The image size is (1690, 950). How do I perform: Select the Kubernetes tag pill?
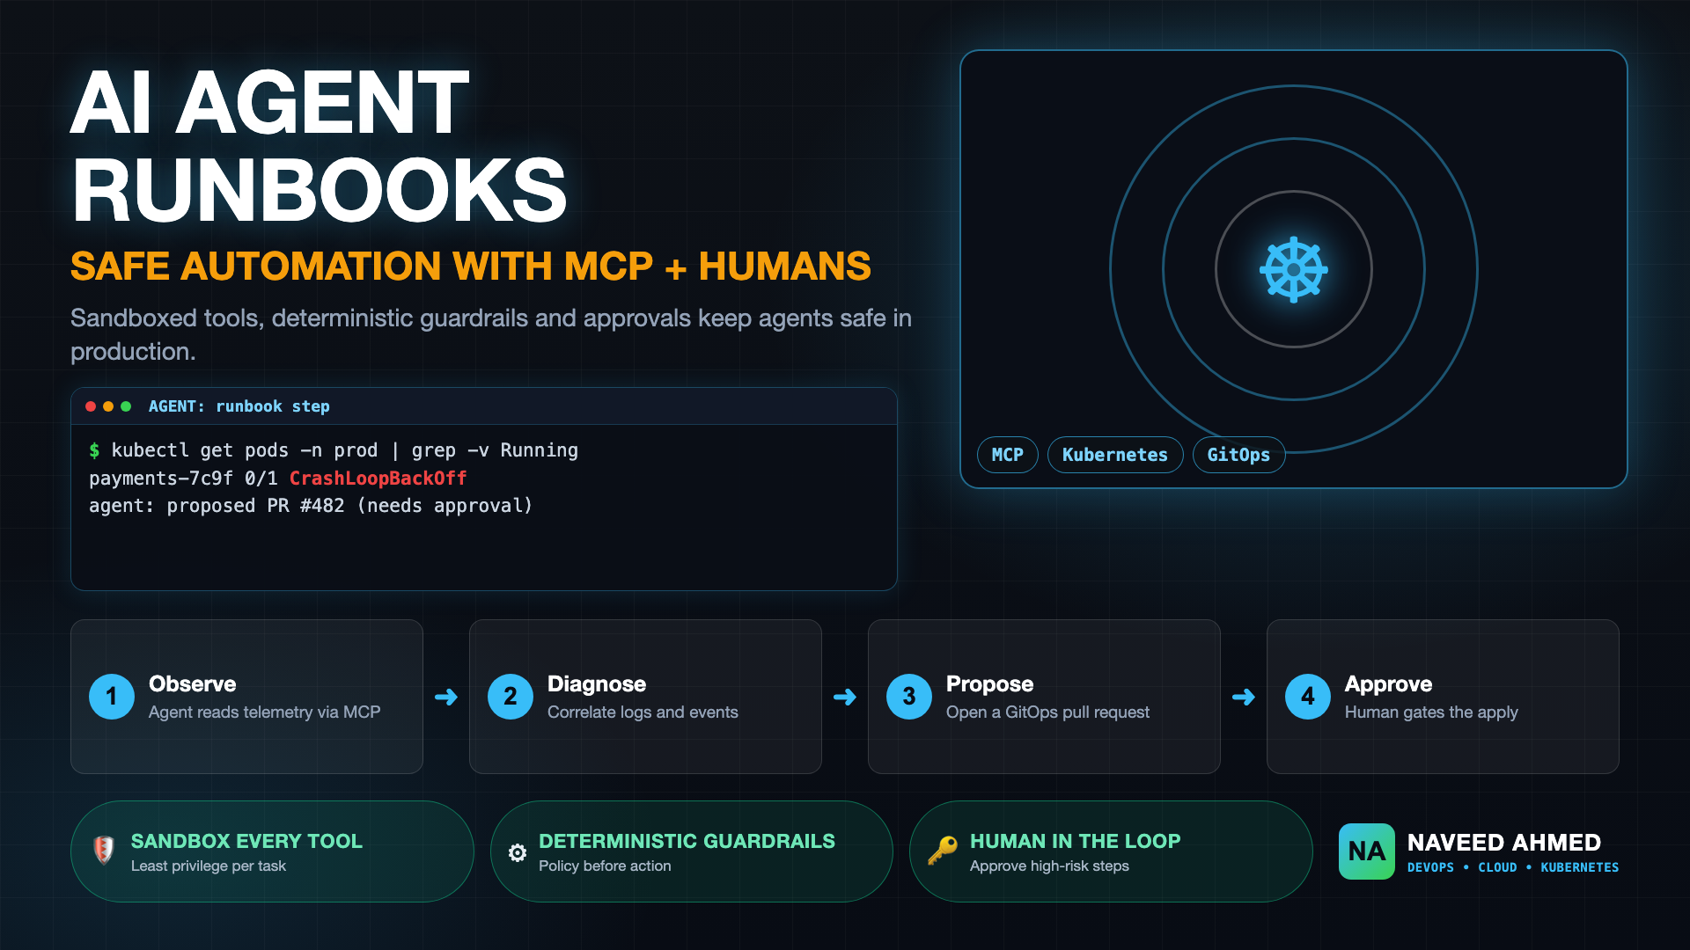pos(1115,455)
